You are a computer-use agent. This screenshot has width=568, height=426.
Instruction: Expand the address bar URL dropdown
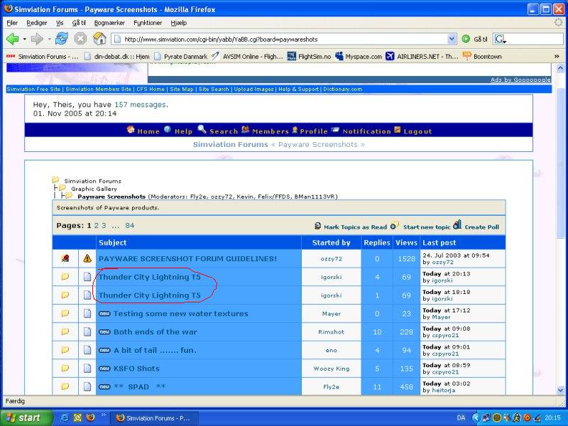[x=452, y=39]
